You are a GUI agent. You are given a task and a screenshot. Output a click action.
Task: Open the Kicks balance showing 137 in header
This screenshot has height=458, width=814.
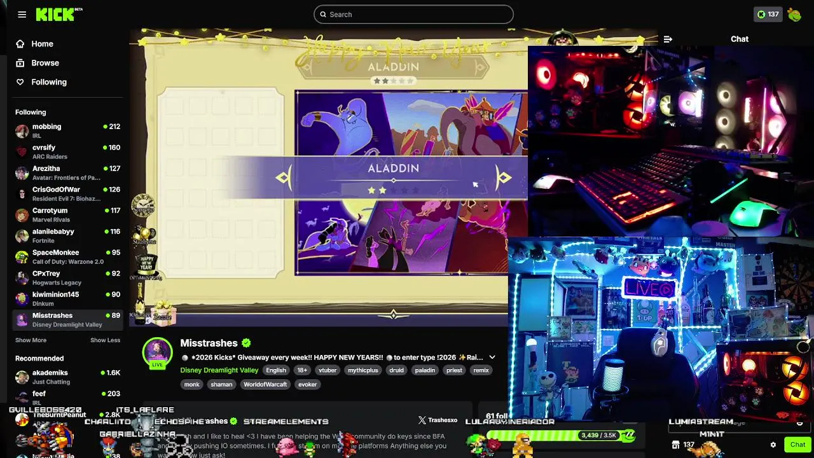pos(768,14)
